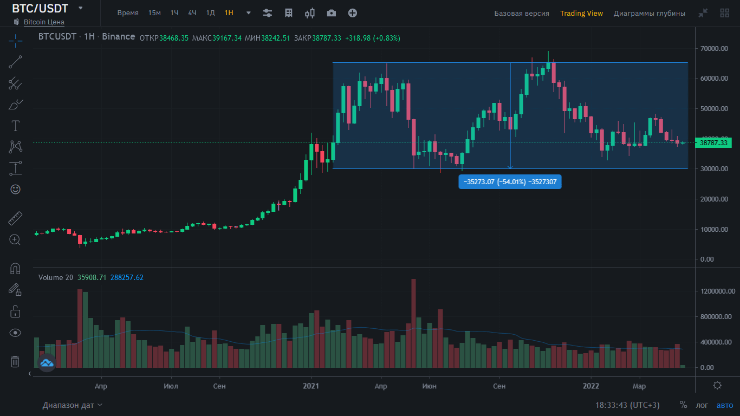Click the trash remove drawings icon
This screenshot has height=416, width=740.
15,361
